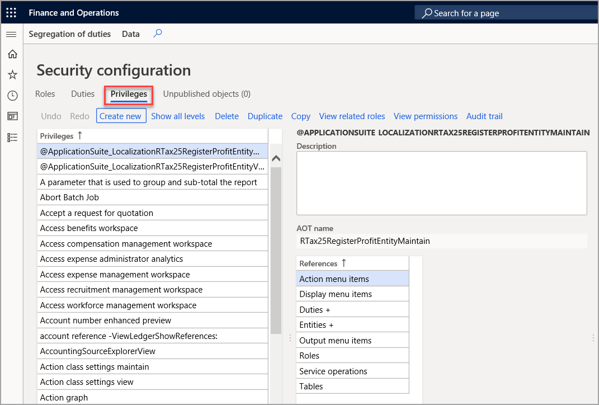The width and height of the screenshot is (599, 405).
Task: Select Create new privilege
Action: click(121, 116)
